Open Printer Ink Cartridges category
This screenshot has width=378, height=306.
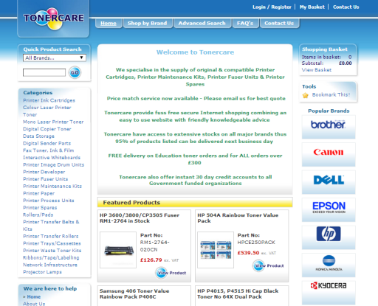click(x=49, y=100)
